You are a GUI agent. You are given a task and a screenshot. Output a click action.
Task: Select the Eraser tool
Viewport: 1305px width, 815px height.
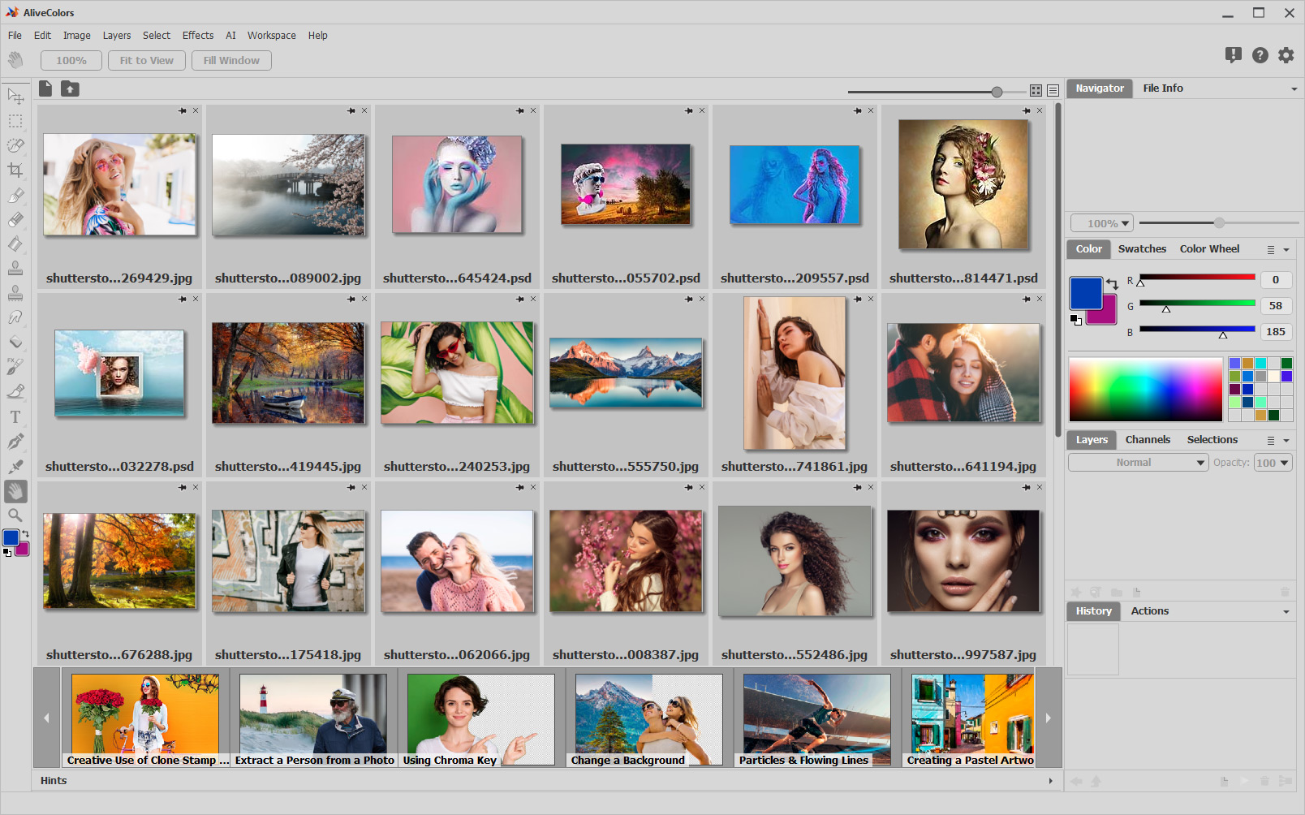(x=15, y=219)
